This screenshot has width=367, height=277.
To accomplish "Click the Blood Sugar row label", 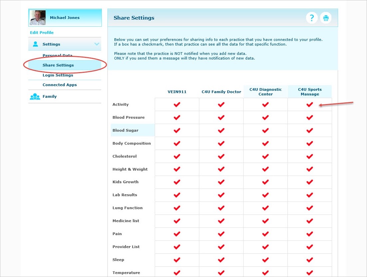I will tap(125, 130).
